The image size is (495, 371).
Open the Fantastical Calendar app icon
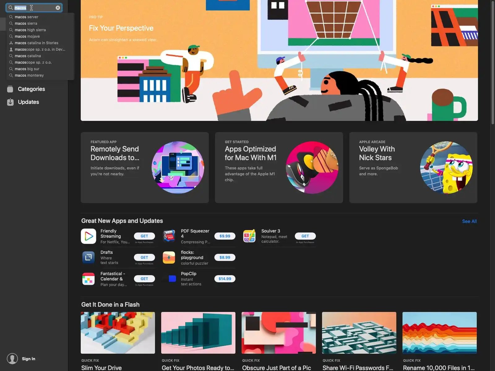tap(88, 279)
